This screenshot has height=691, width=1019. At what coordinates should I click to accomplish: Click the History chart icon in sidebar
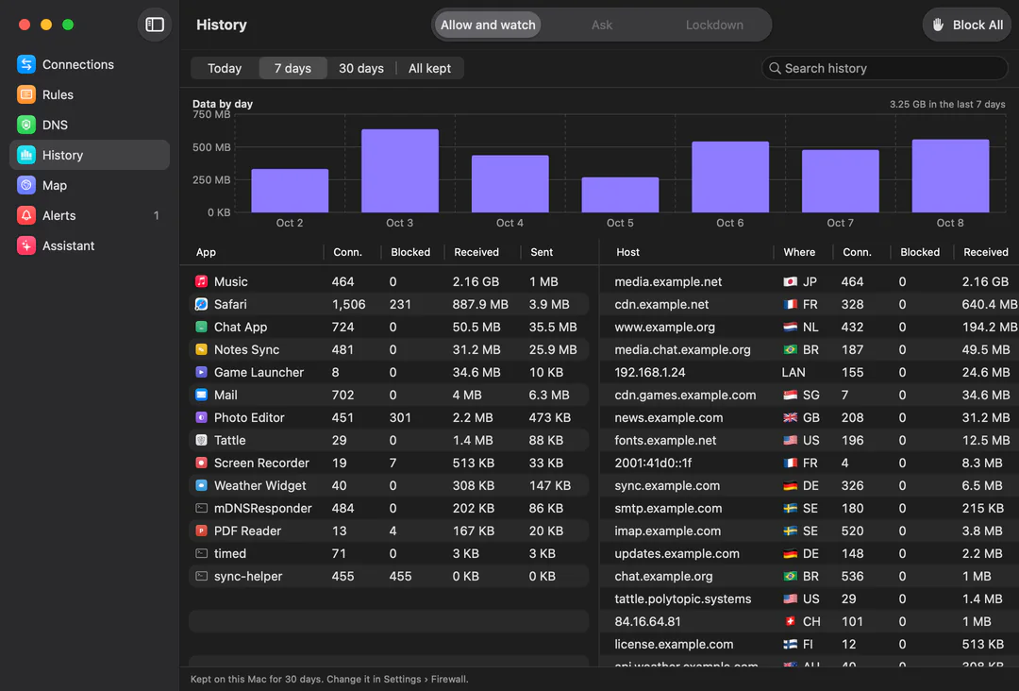[26, 155]
